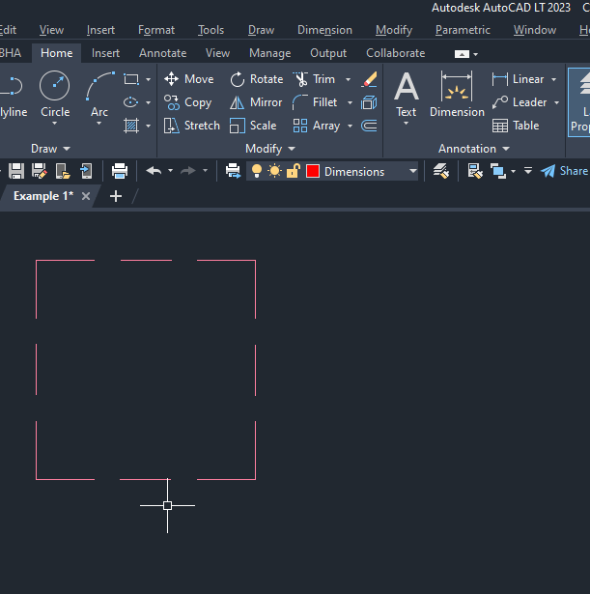Expand the Array dropdown arrow
The image size is (590, 594).
click(x=350, y=126)
